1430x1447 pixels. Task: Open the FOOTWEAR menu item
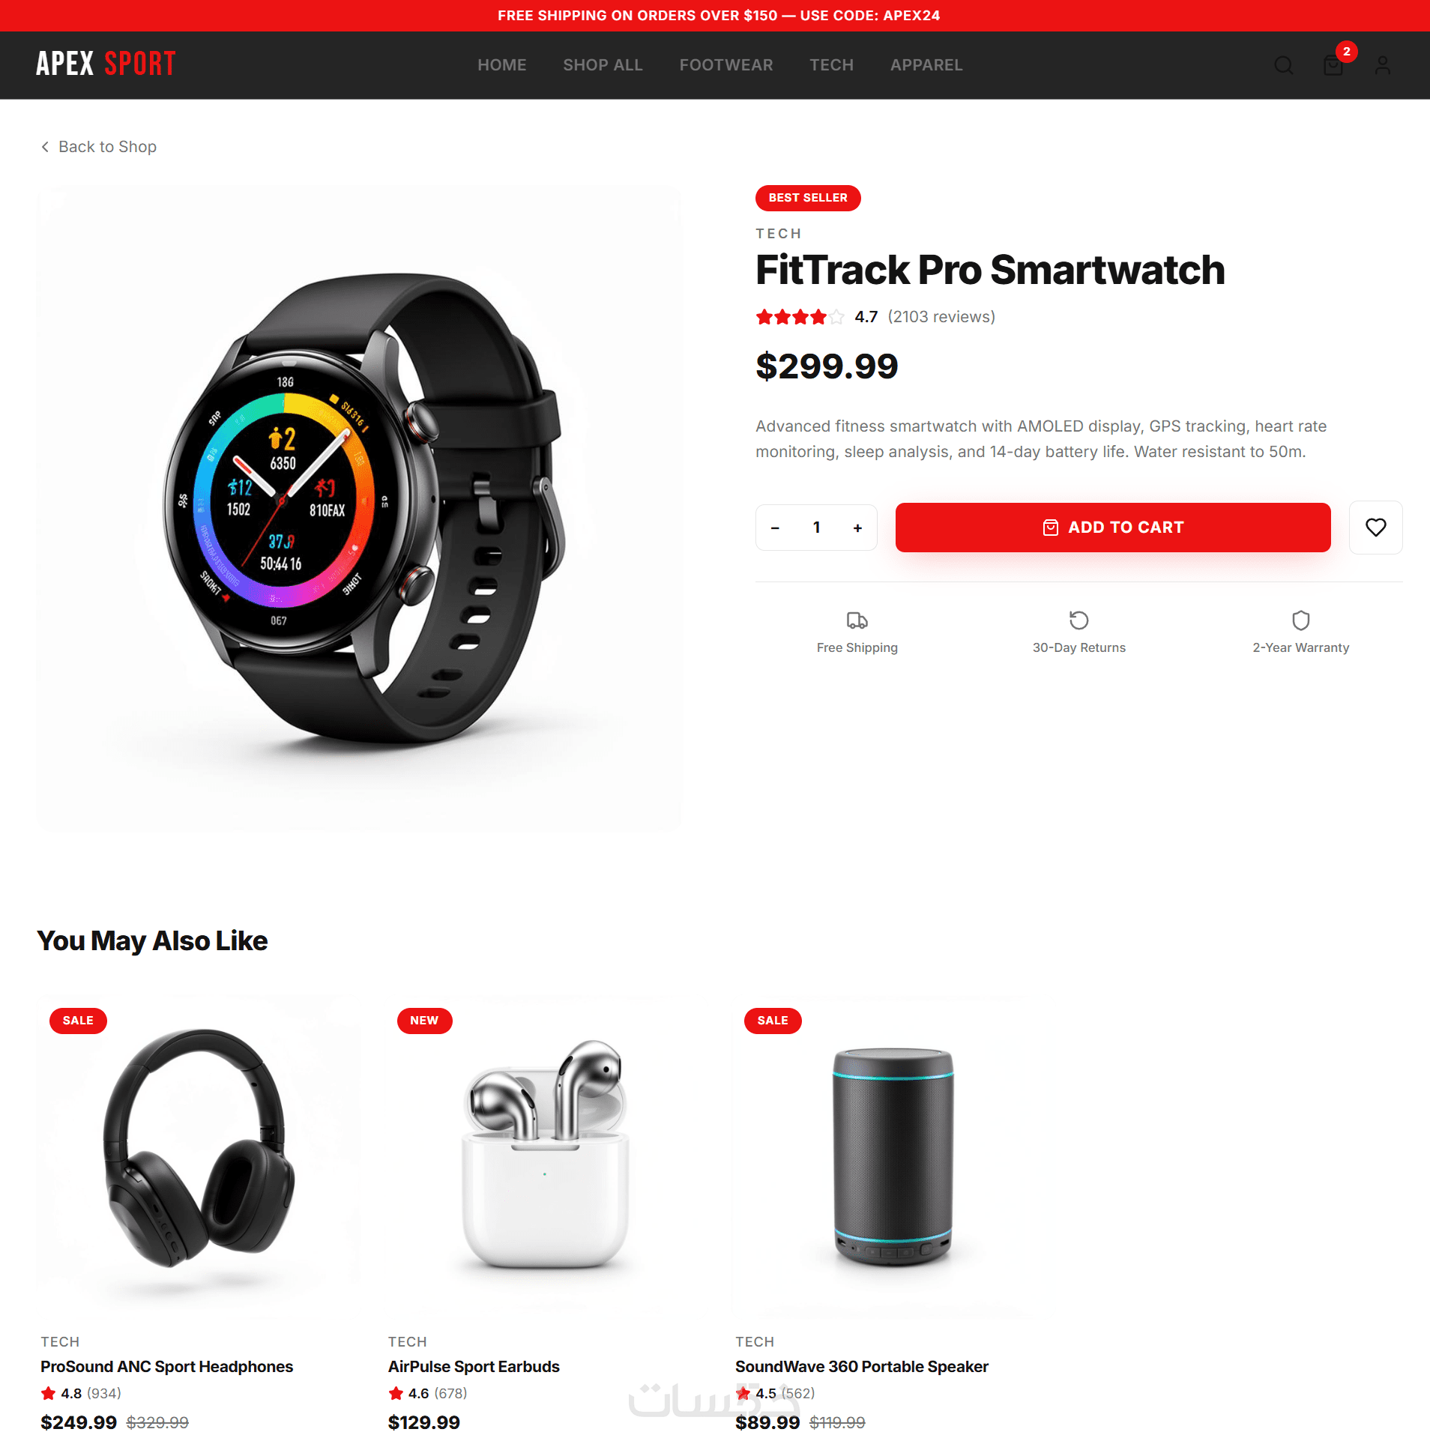[x=725, y=65]
